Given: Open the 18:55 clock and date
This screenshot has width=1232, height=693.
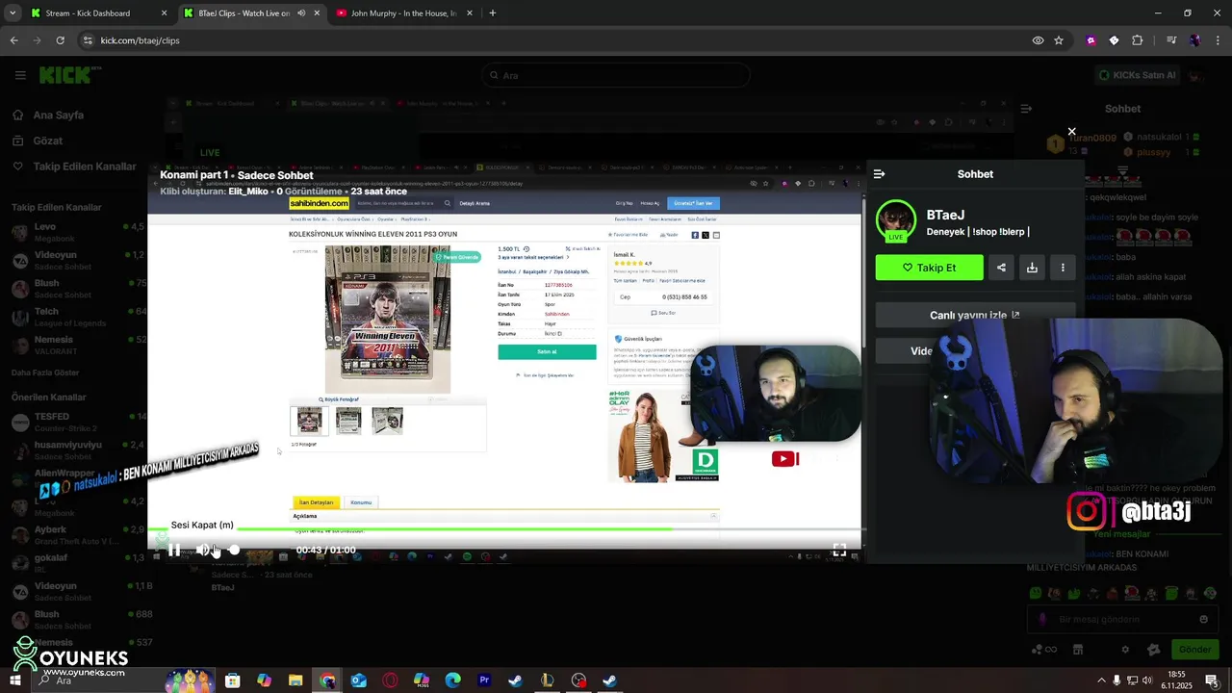Looking at the screenshot, I should (x=1176, y=680).
